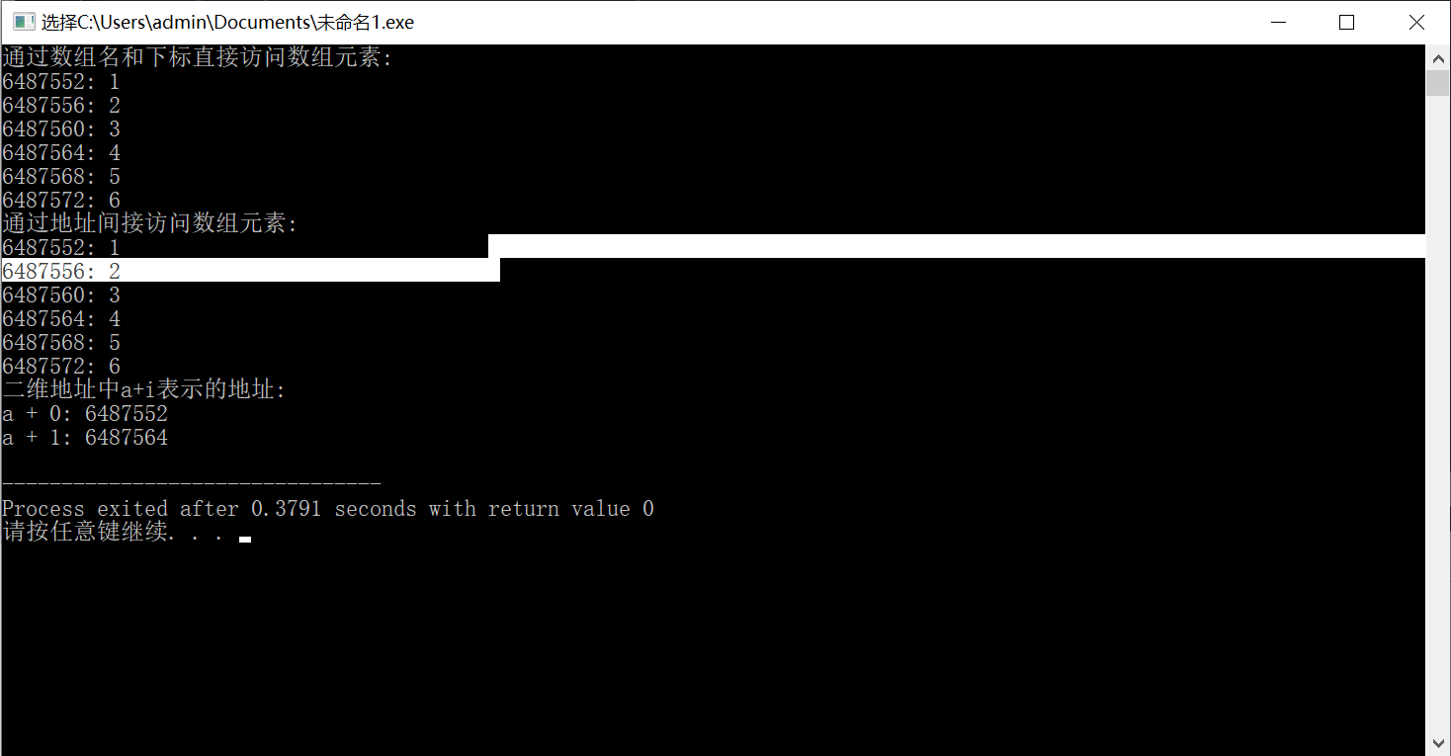Image resolution: width=1451 pixels, height=756 pixels.
Task: Click the console app icon in title bar
Action: (x=24, y=22)
